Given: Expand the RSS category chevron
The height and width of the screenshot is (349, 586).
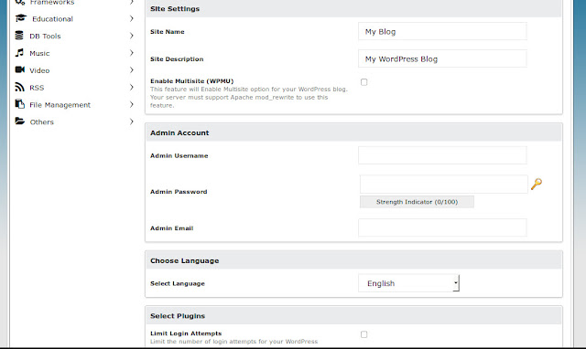Looking at the screenshot, I should pos(132,87).
